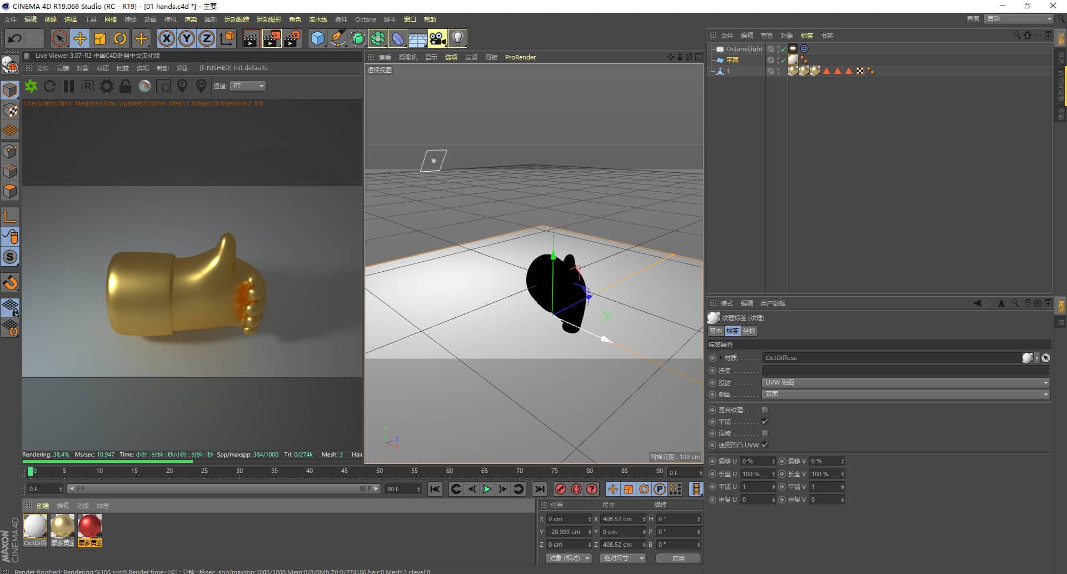Toggle the Z axis lock
The image size is (1067, 574).
(x=207, y=38)
